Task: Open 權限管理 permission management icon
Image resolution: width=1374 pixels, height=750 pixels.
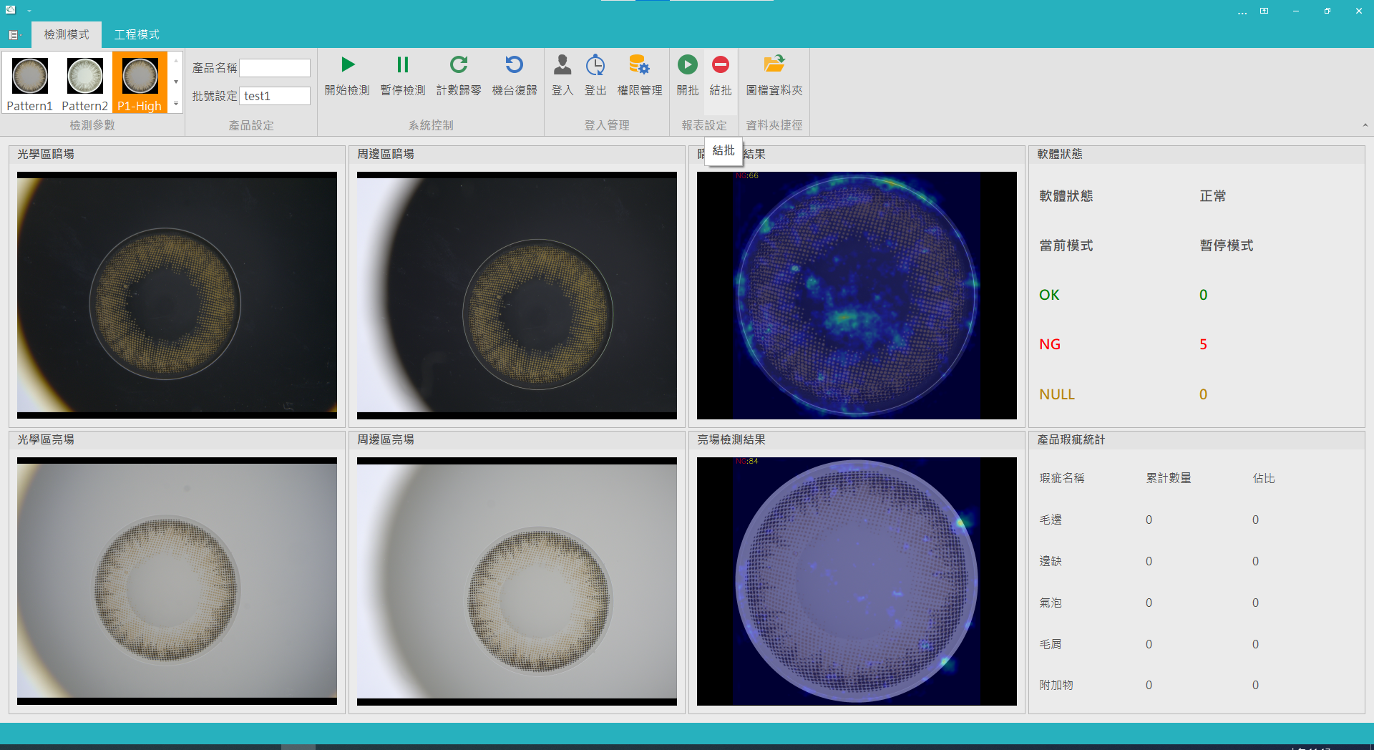Action: click(639, 66)
